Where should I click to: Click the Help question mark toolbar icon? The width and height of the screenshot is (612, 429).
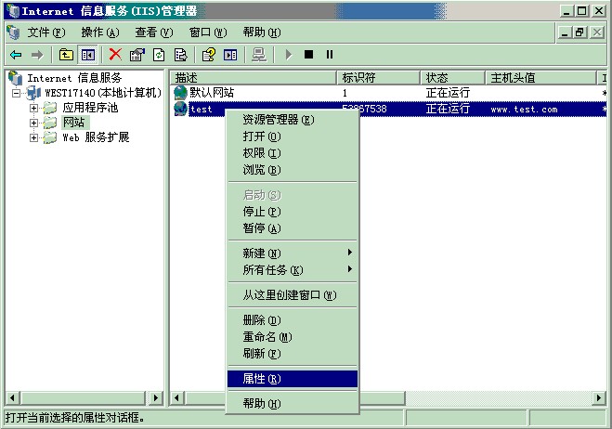point(209,55)
